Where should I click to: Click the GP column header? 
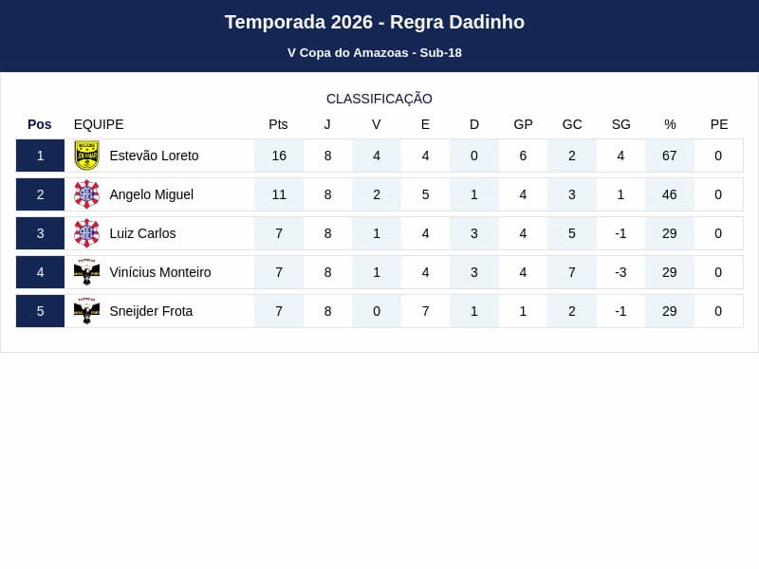pyautogui.click(x=524, y=124)
